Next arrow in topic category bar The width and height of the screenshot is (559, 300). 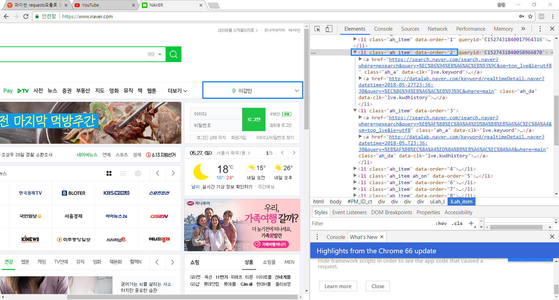click(x=172, y=262)
